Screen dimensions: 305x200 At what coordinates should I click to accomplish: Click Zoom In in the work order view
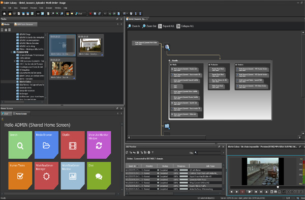tap(134, 26)
